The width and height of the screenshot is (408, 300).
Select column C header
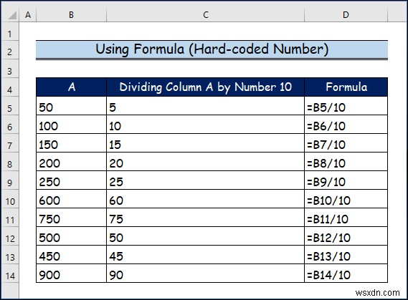click(x=205, y=15)
